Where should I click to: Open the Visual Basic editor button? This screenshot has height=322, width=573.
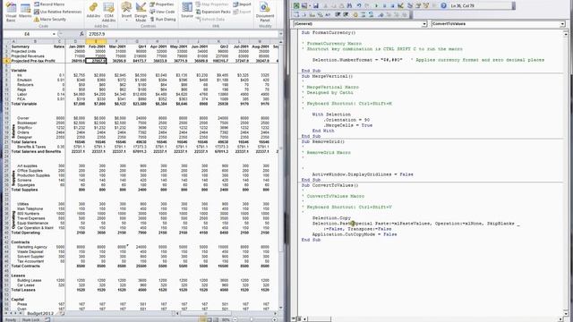[11, 12]
